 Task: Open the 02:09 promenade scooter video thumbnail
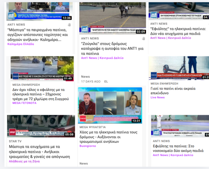tap(113, 18)
